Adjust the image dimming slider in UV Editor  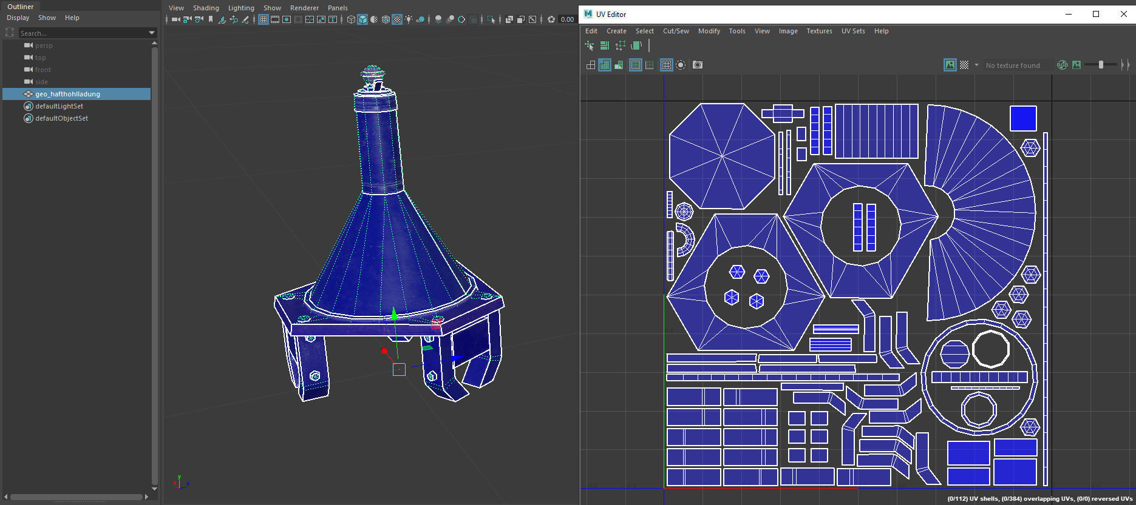click(1101, 65)
